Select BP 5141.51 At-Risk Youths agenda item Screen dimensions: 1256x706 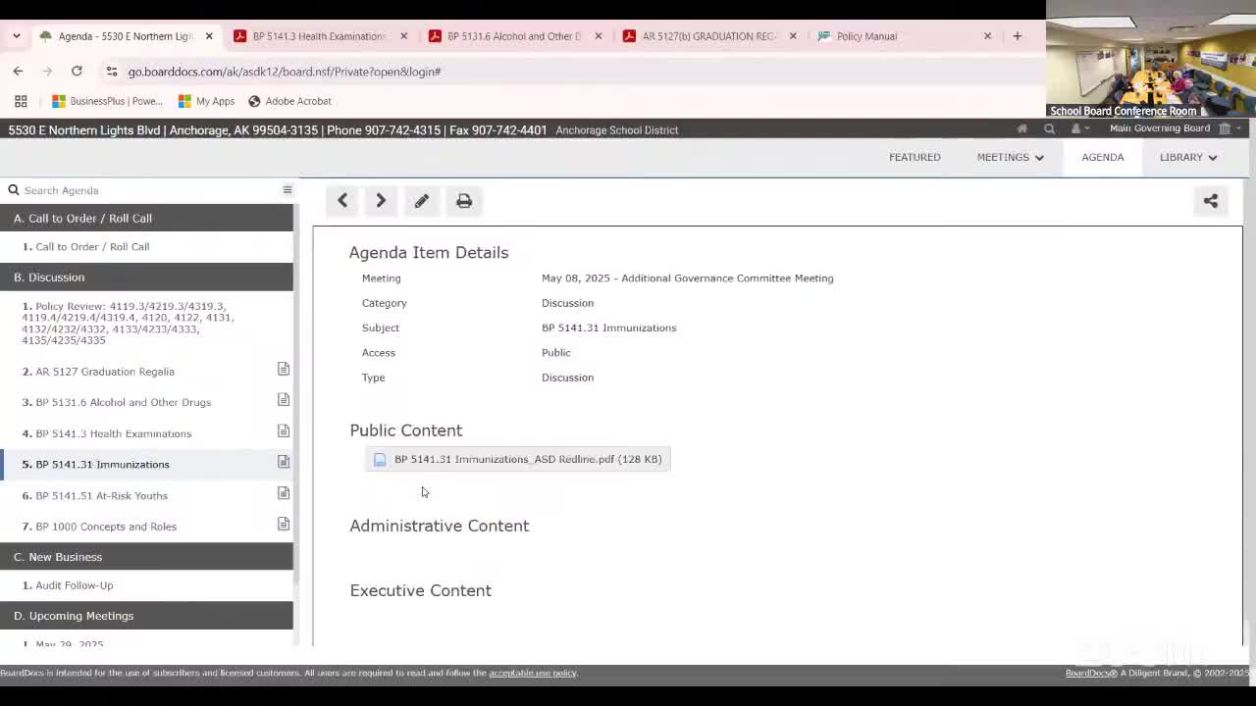point(101,495)
